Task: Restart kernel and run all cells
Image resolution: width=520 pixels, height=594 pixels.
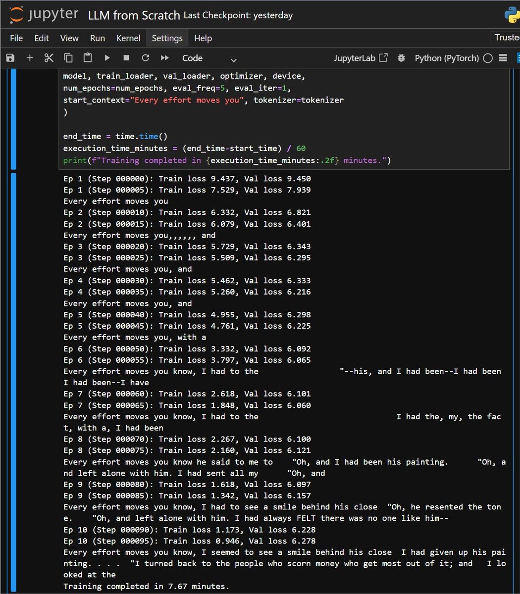Action: coord(165,58)
